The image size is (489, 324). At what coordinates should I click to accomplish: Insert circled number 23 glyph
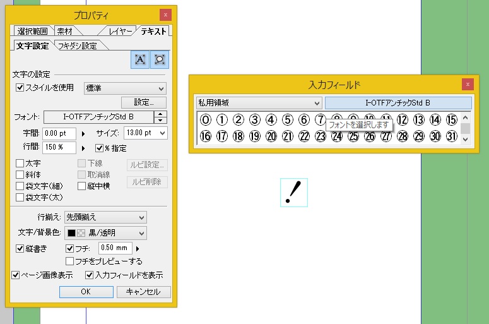pos(321,136)
